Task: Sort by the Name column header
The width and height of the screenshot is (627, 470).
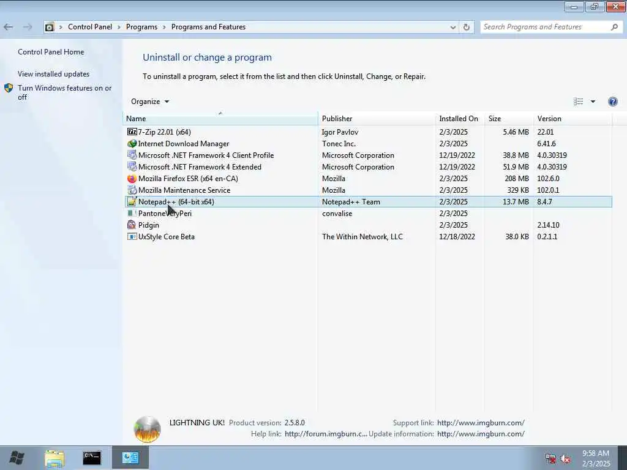Action: point(220,119)
